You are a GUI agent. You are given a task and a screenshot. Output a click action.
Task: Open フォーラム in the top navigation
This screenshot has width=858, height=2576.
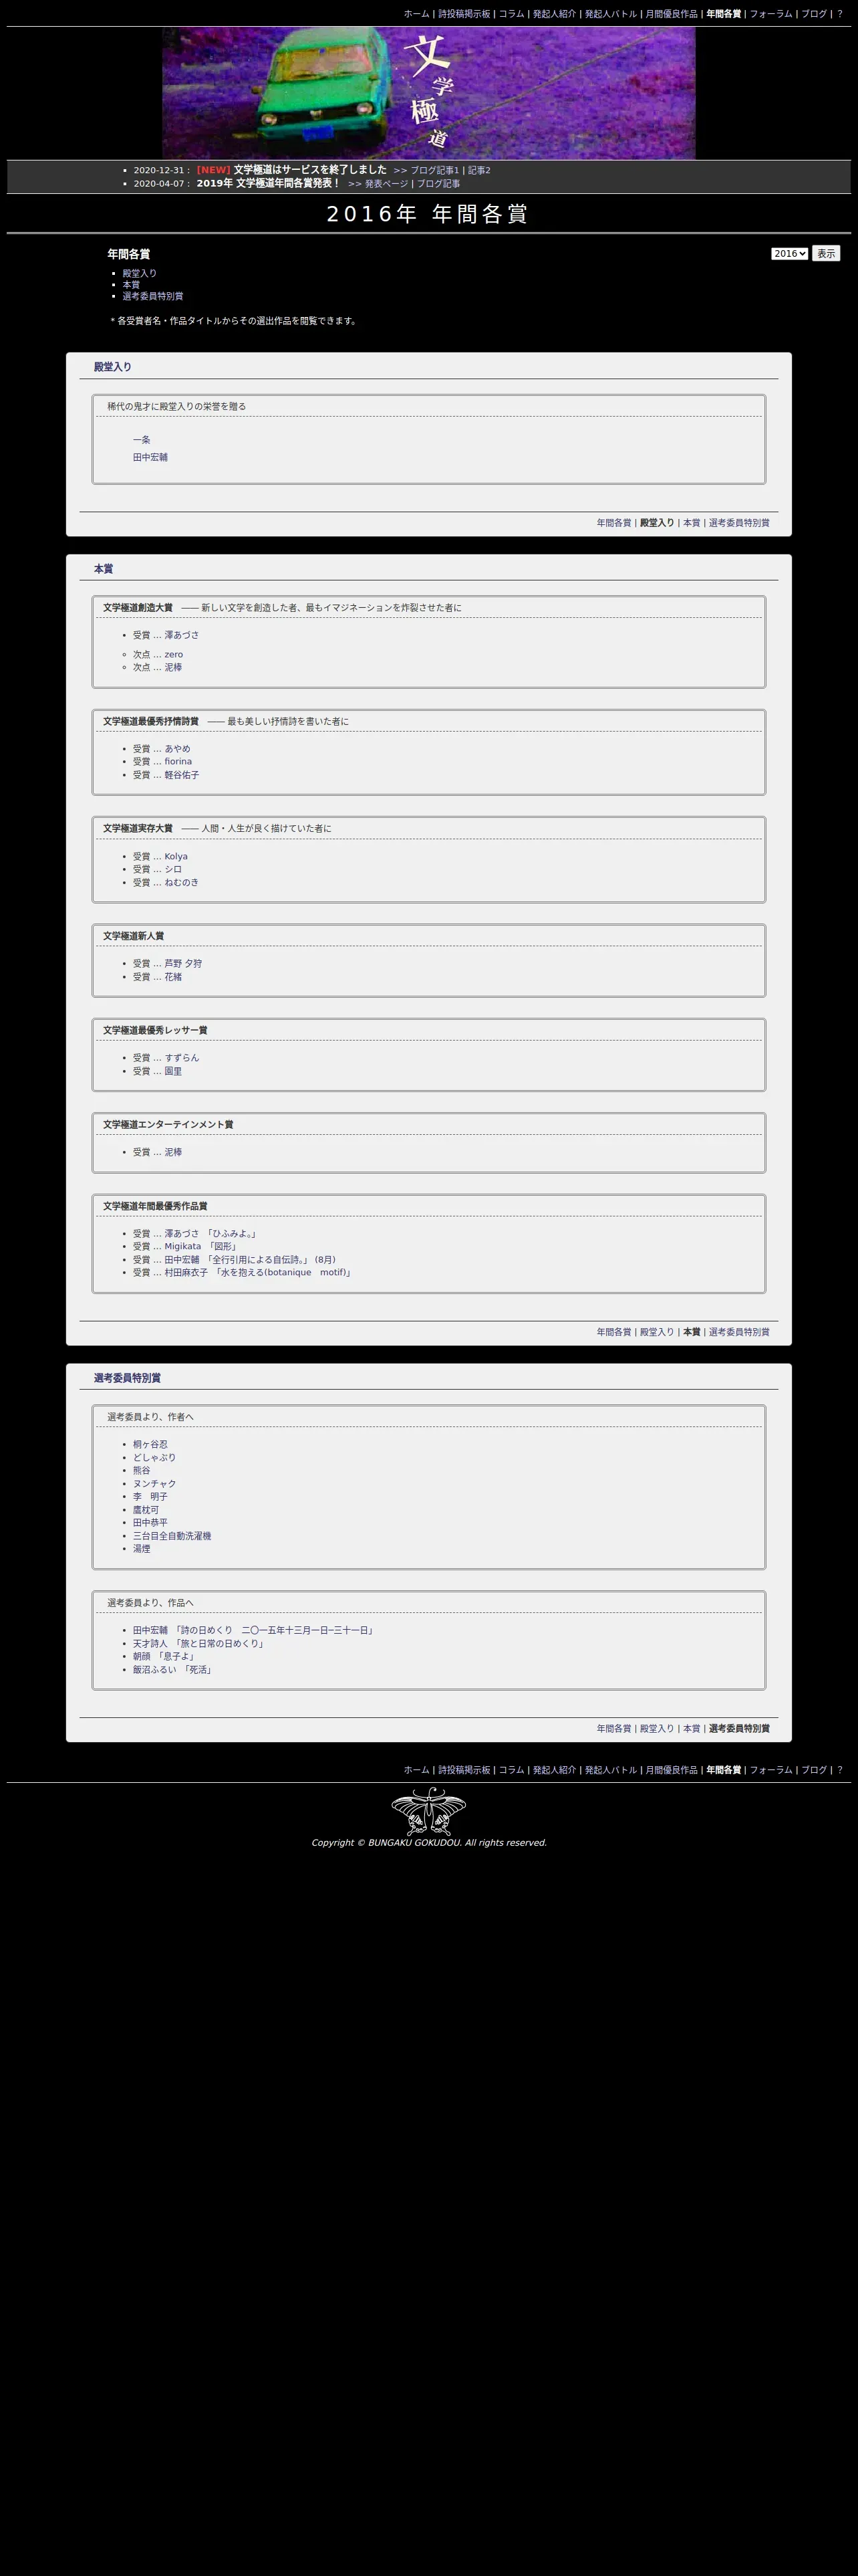pyautogui.click(x=771, y=14)
